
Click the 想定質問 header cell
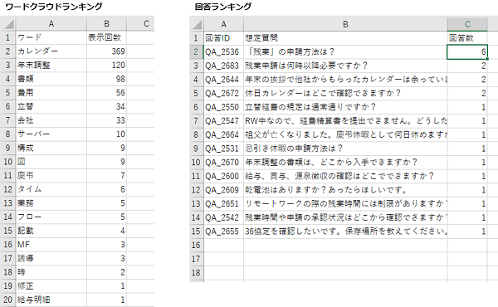coord(345,38)
